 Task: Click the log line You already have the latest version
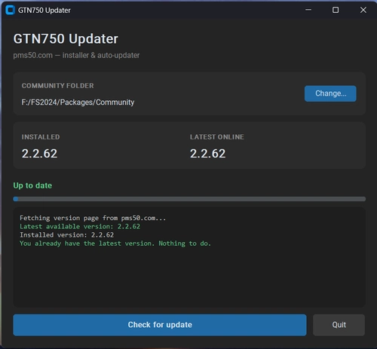[x=115, y=243]
